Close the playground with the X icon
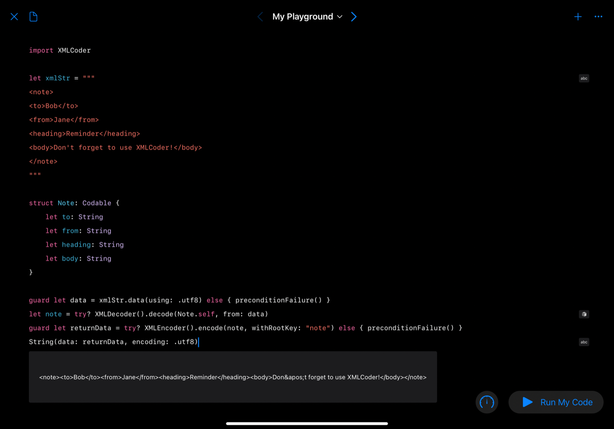The width and height of the screenshot is (614, 429). coord(14,17)
